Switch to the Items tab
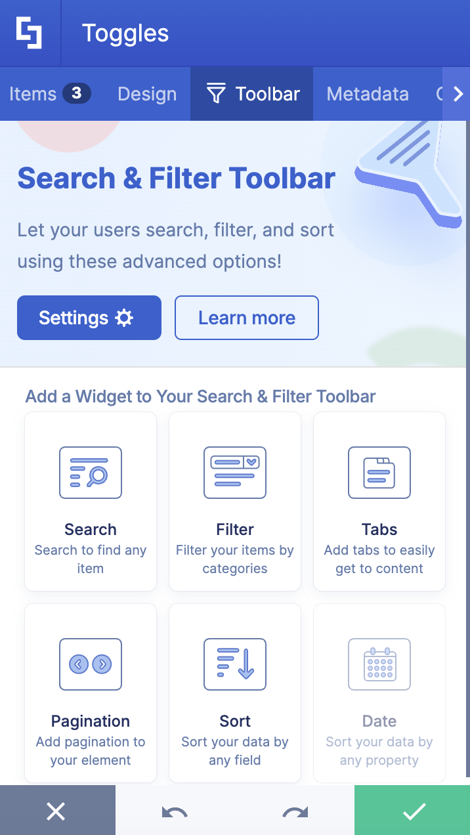The height and width of the screenshot is (835, 470). 33,93
